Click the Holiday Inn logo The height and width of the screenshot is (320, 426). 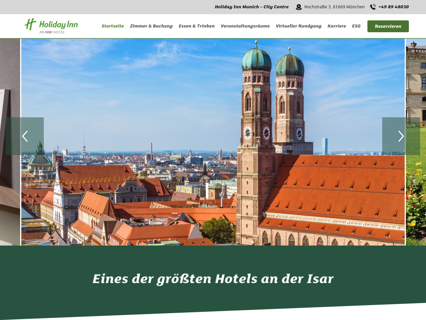[x=51, y=26]
